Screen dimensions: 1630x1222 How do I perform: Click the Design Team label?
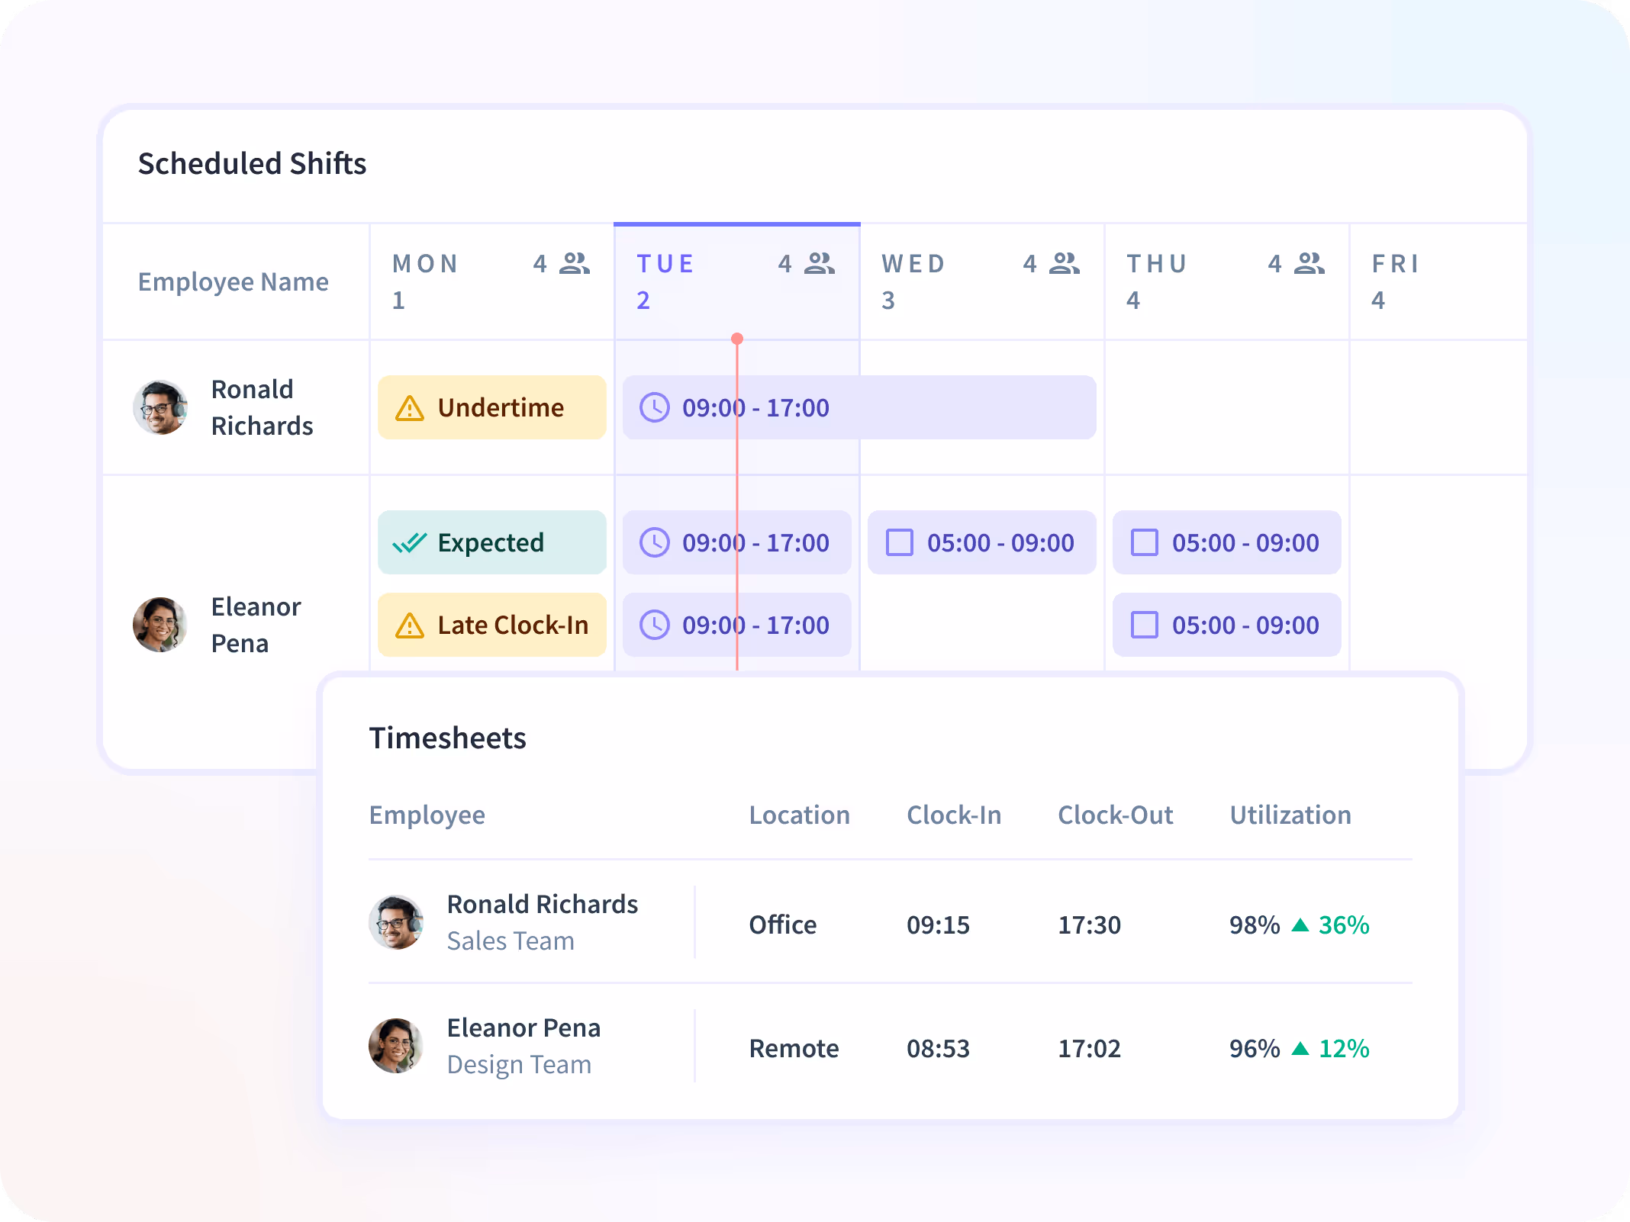point(520,1065)
